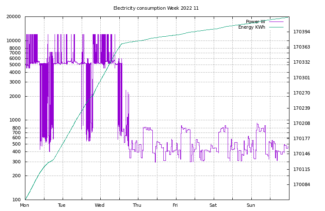Screen dimensions: 325x211
Task: Click the 170146 right axis energy label
Action: click(x=302, y=154)
